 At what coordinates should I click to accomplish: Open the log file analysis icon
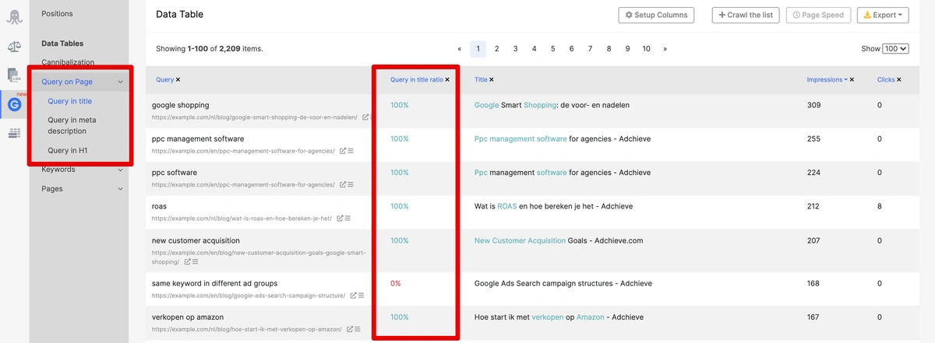pyautogui.click(x=15, y=75)
